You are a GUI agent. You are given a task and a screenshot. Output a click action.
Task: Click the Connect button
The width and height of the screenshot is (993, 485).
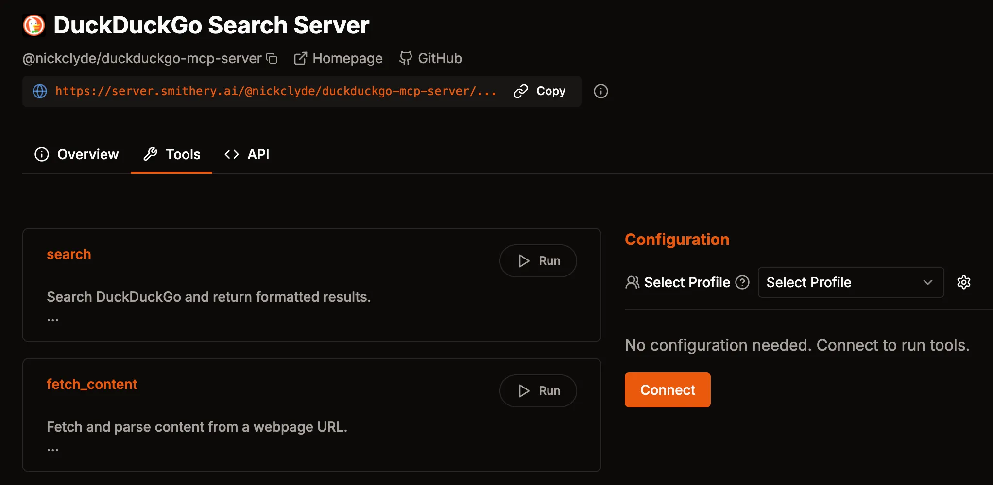point(668,390)
